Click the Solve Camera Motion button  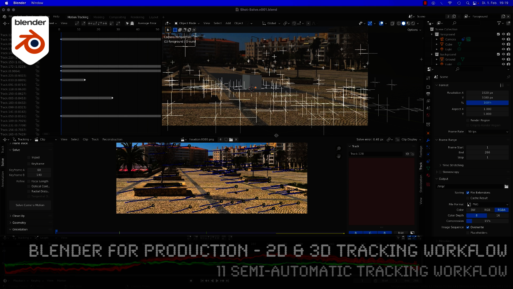(30, 205)
